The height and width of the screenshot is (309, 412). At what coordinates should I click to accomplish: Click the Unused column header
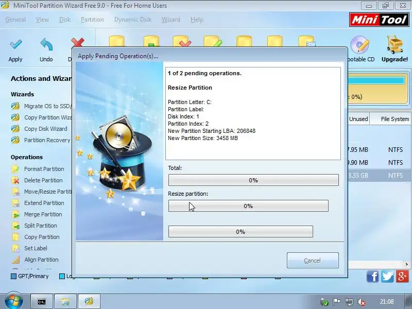358,119
